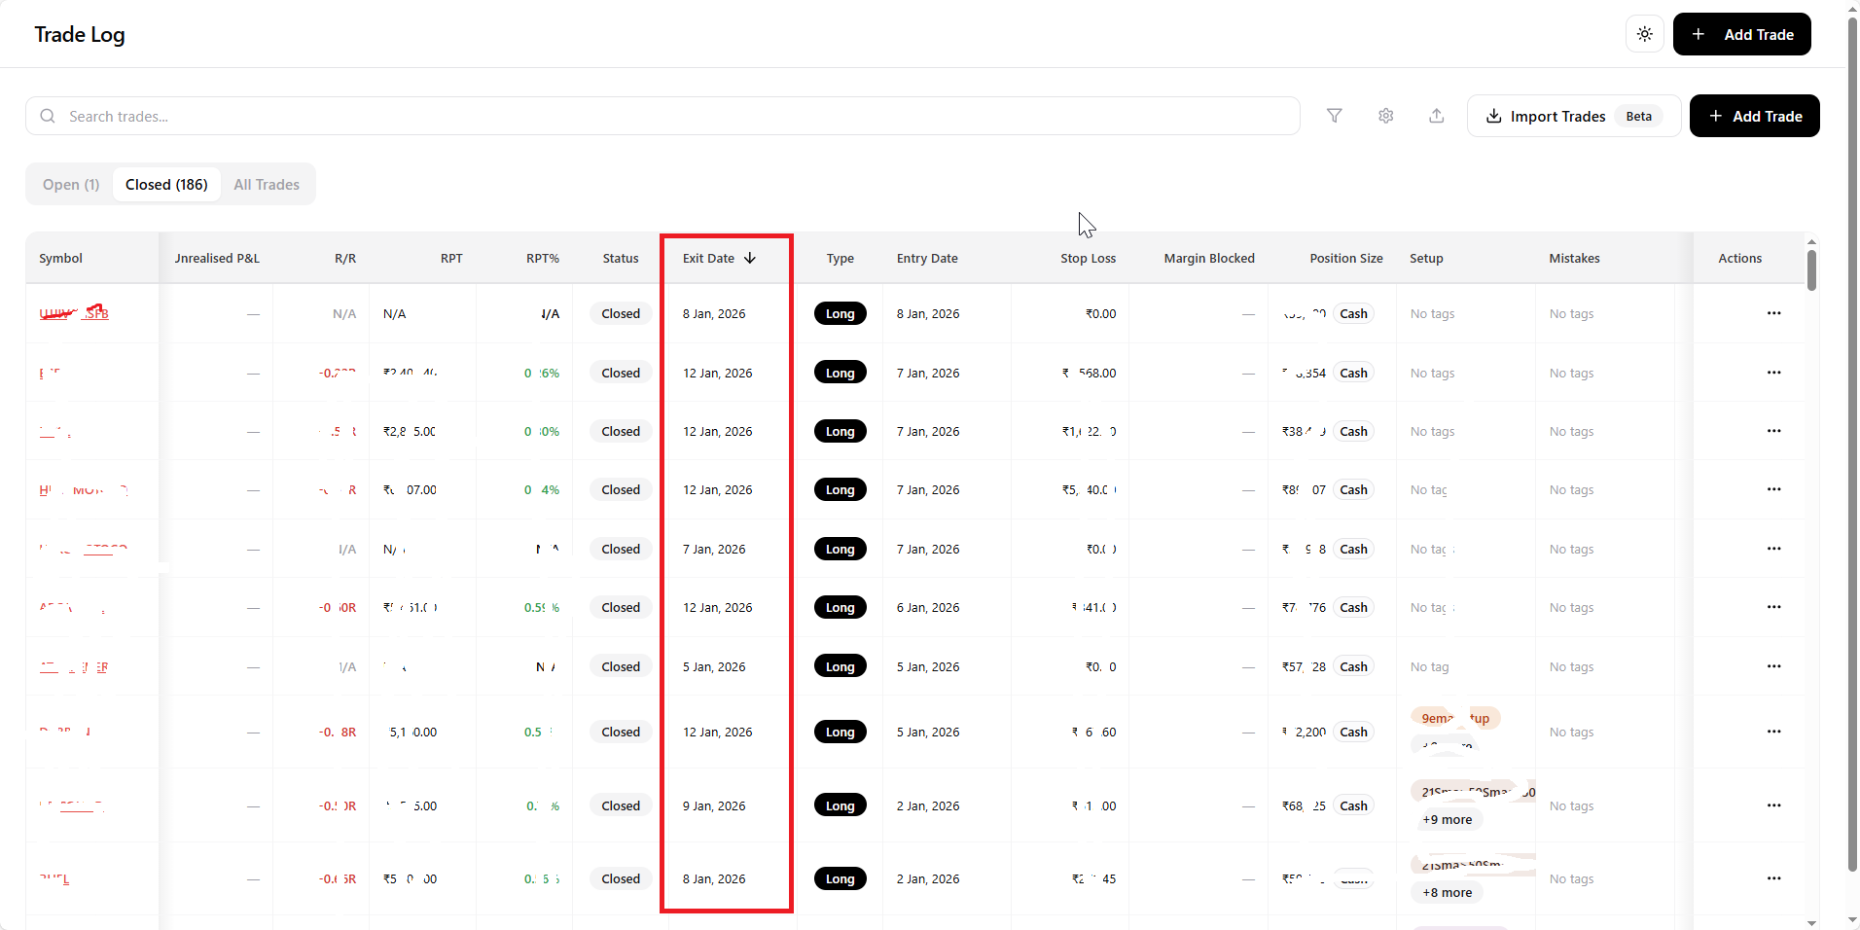Screen dimensions: 1860x930
Task: Sort by the Stop Loss column header
Action: pos(1088,258)
